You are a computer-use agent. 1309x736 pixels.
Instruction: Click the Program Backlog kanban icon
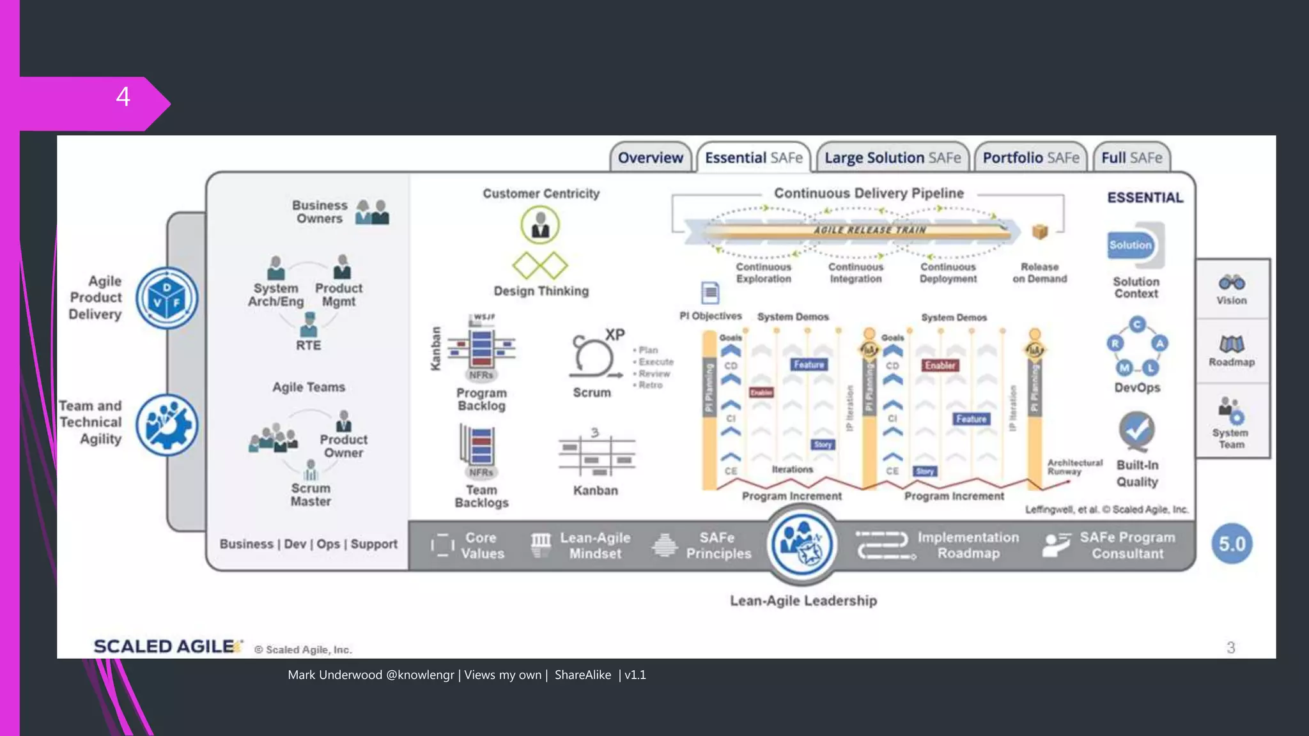481,348
